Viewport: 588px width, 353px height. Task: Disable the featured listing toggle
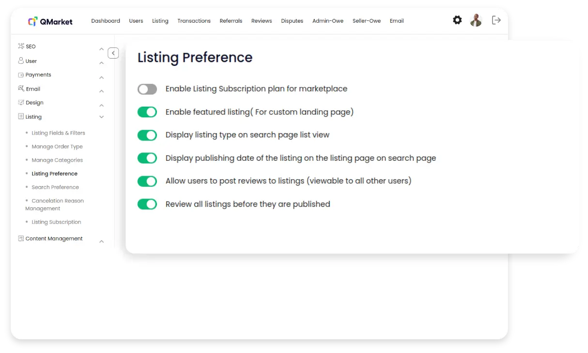[147, 112]
